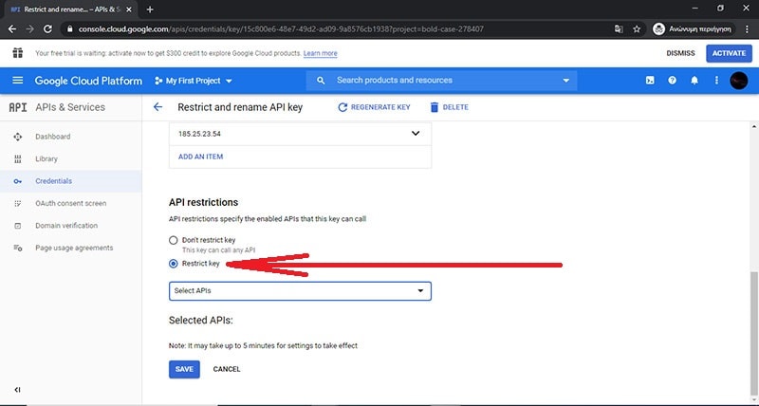Click the blue SAVE button

pyautogui.click(x=184, y=369)
